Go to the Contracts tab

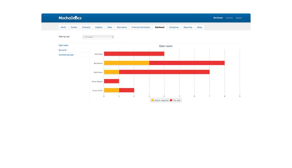[x=86, y=27]
